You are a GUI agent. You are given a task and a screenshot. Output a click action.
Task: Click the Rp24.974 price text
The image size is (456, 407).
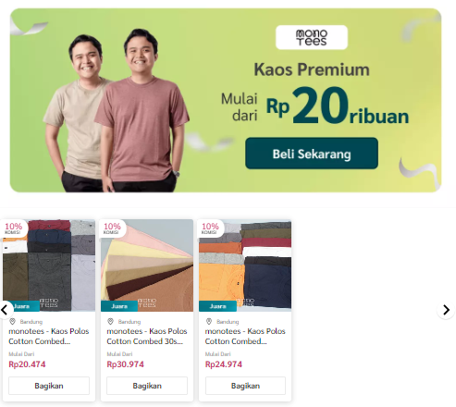tap(224, 364)
